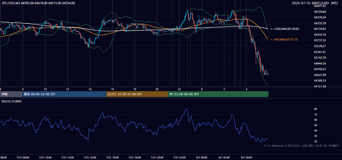Click the '2024-07-31 のBTC/USD (M5)' chart title
This screenshot has width=342, height=160.
tap(315, 3)
